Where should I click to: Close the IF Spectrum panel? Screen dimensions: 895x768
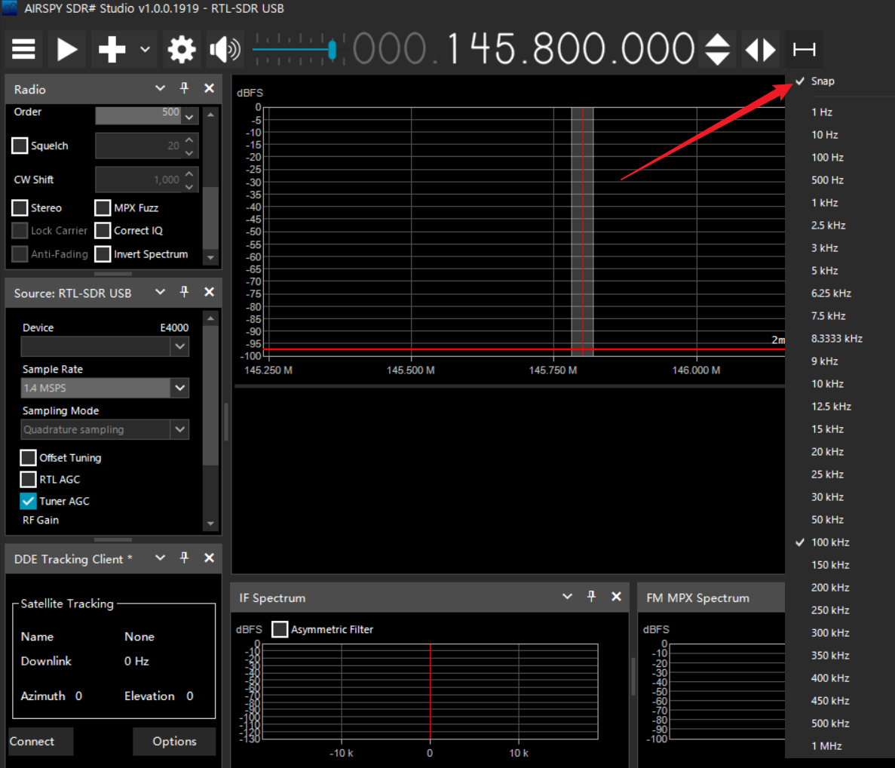point(616,597)
